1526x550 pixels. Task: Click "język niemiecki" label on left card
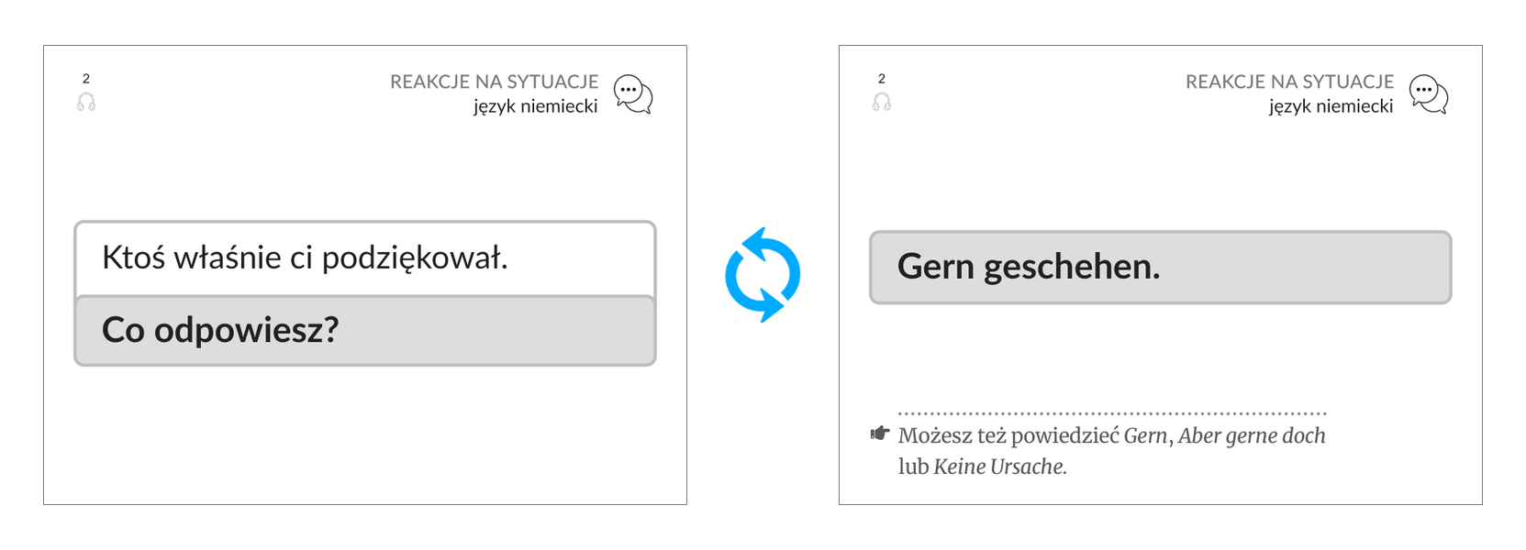[x=536, y=106]
